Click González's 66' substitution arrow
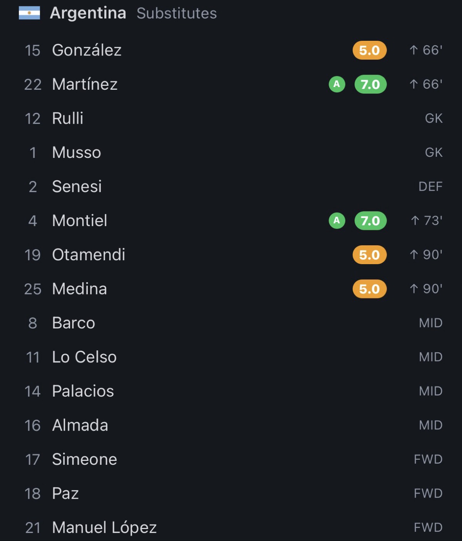 coord(414,50)
